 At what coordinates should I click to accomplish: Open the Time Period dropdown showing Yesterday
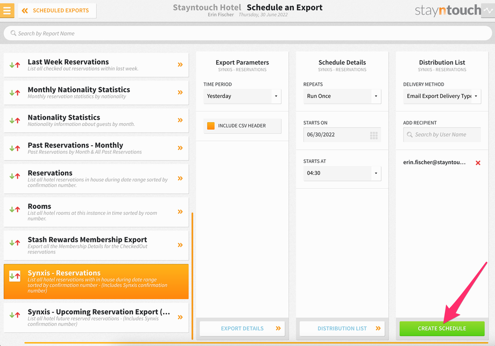[242, 96]
